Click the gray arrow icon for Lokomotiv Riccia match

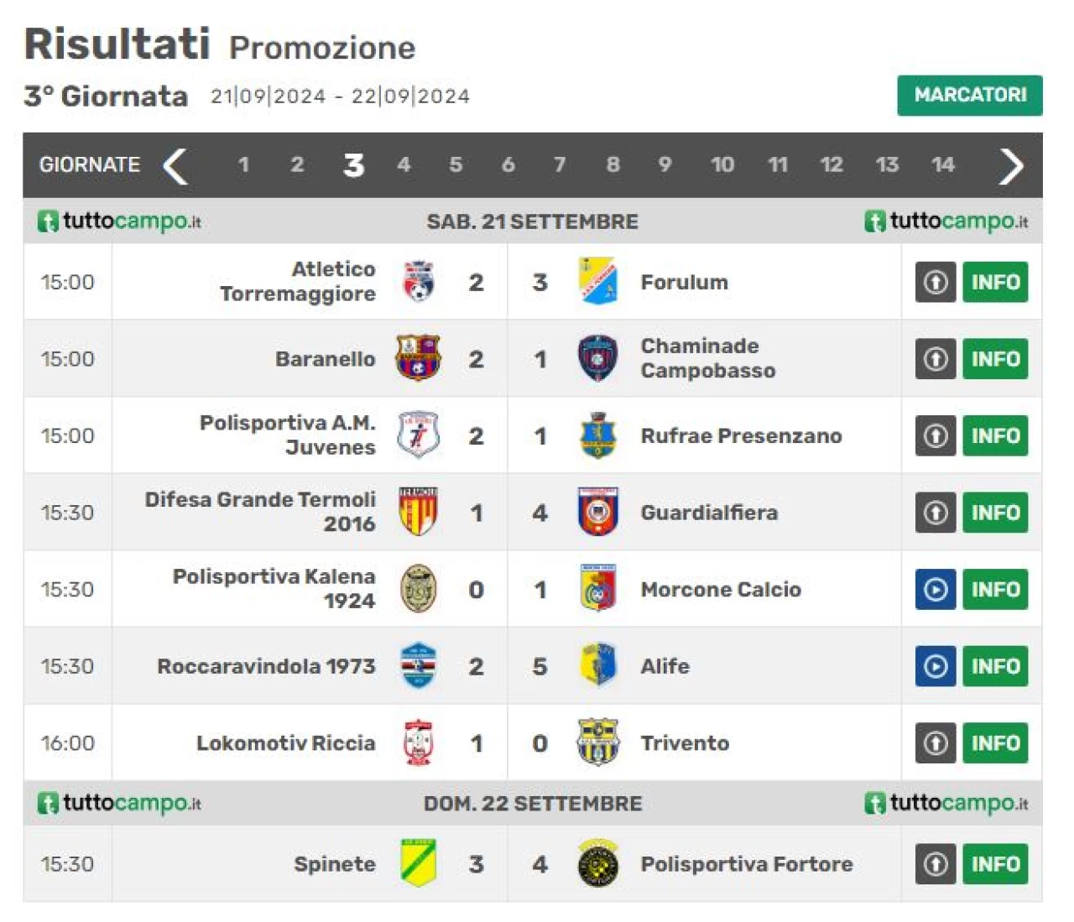click(936, 743)
